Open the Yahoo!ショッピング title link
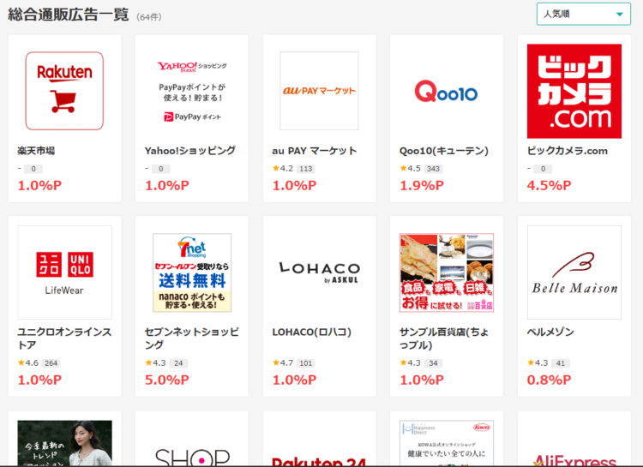Viewport: 643px width, 467px height. (x=190, y=151)
